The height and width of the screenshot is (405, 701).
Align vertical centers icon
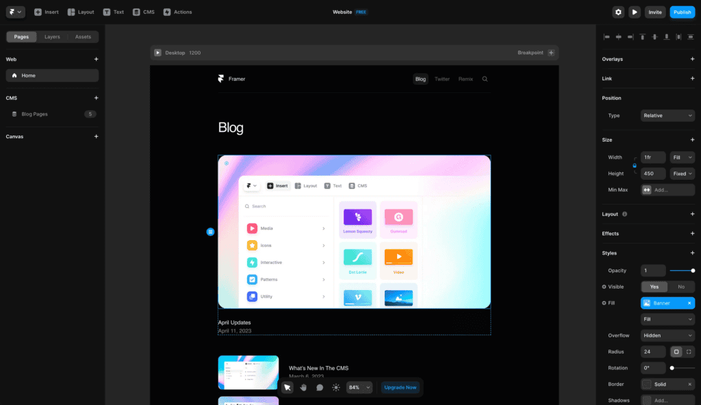(654, 37)
